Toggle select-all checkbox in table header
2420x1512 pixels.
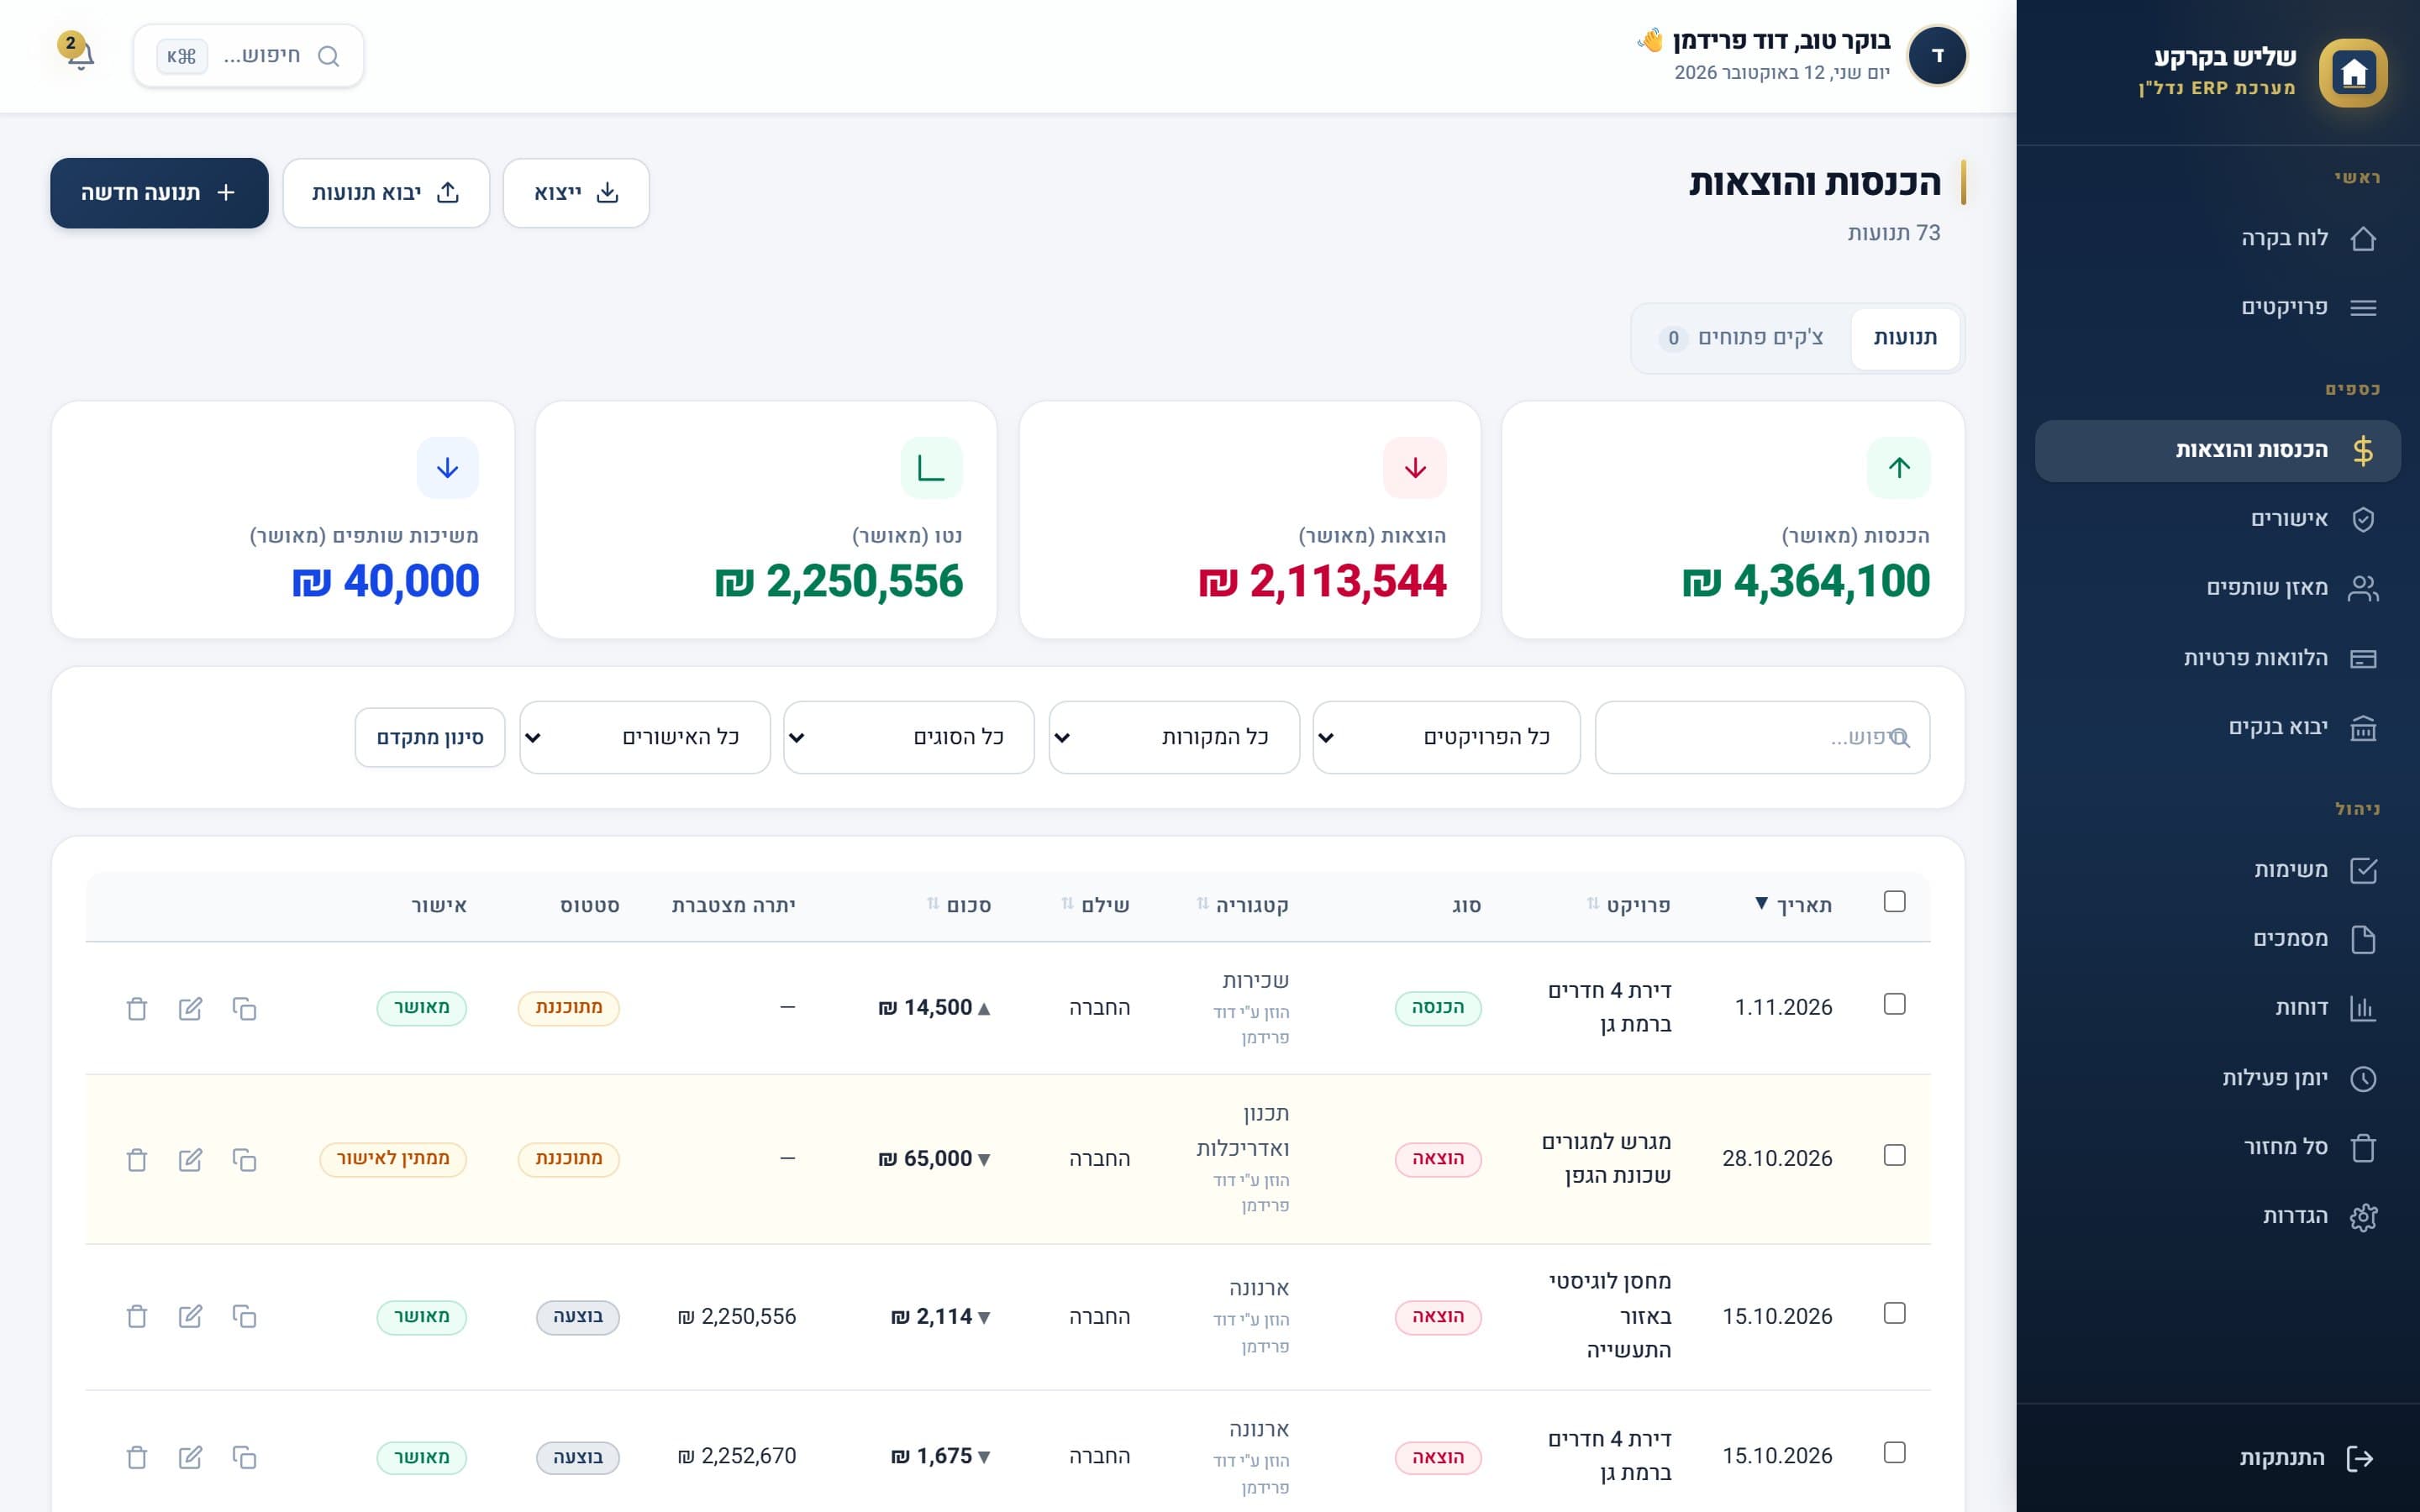pos(1894,902)
